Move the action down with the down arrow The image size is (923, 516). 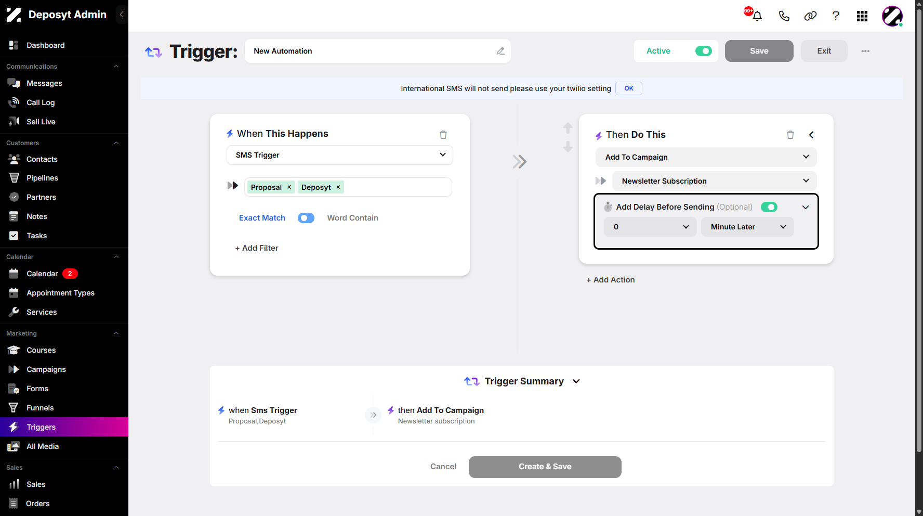point(568,147)
